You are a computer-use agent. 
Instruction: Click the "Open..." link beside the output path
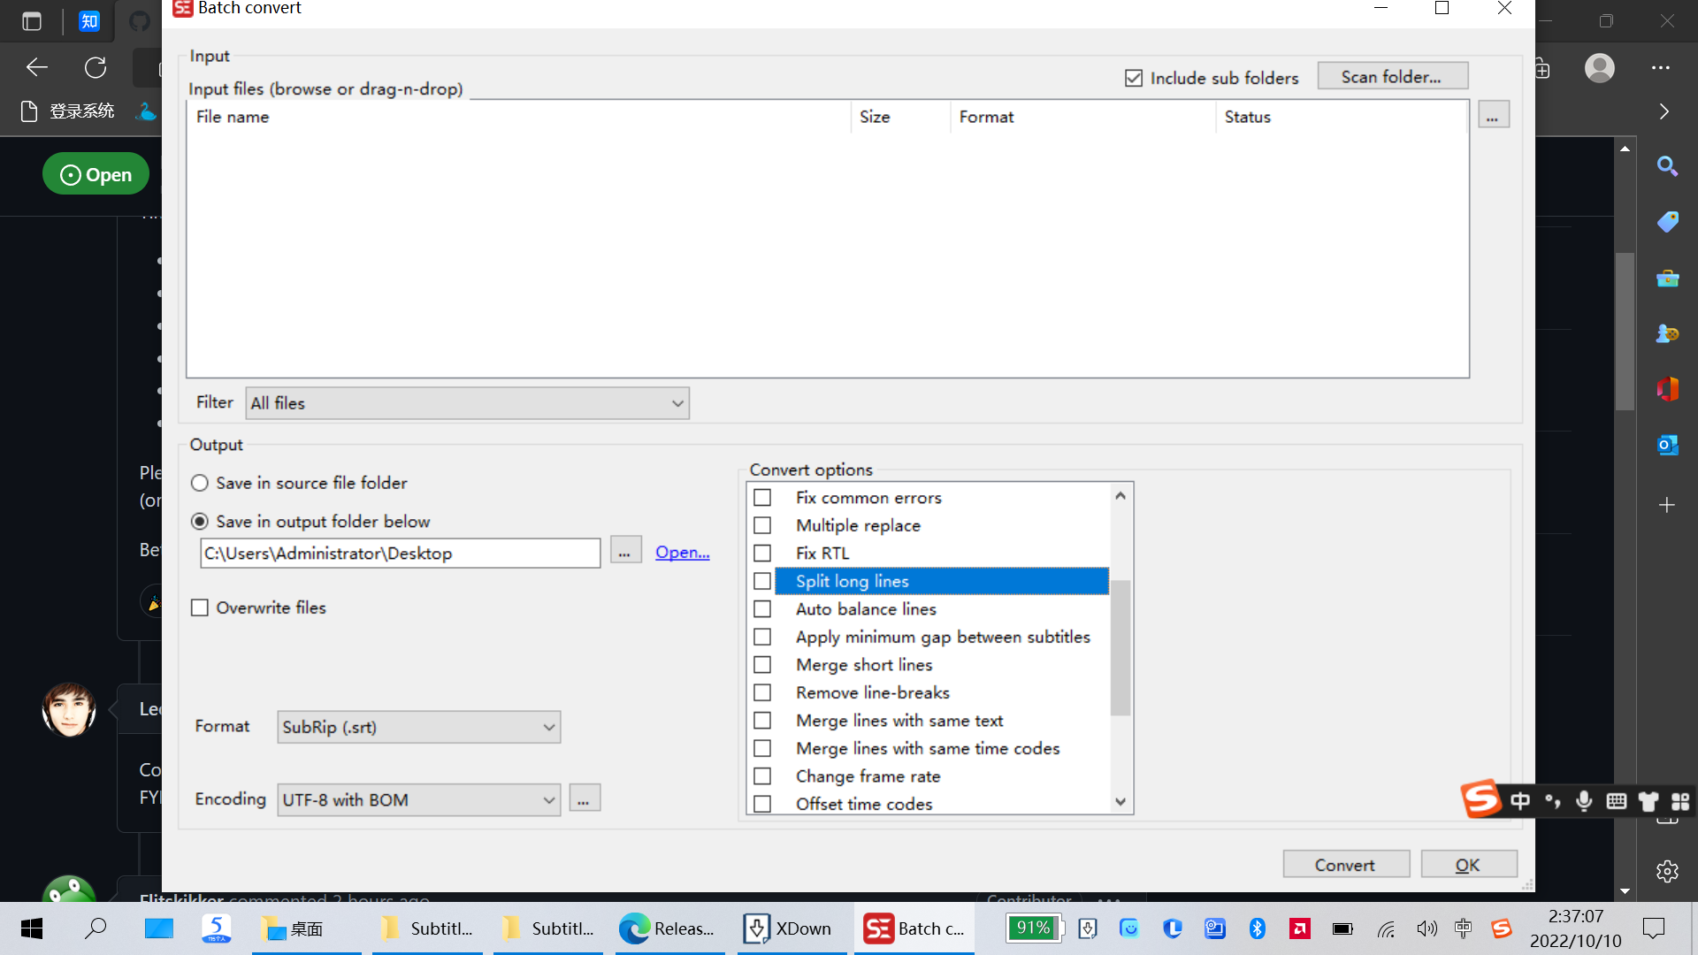681,552
